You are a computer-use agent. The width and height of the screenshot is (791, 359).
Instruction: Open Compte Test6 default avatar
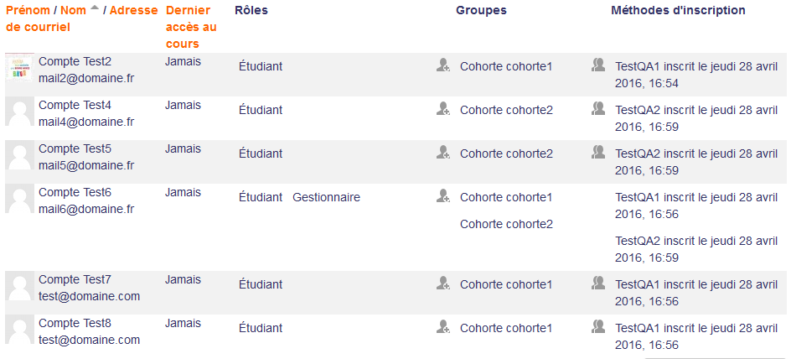pyautogui.click(x=19, y=198)
